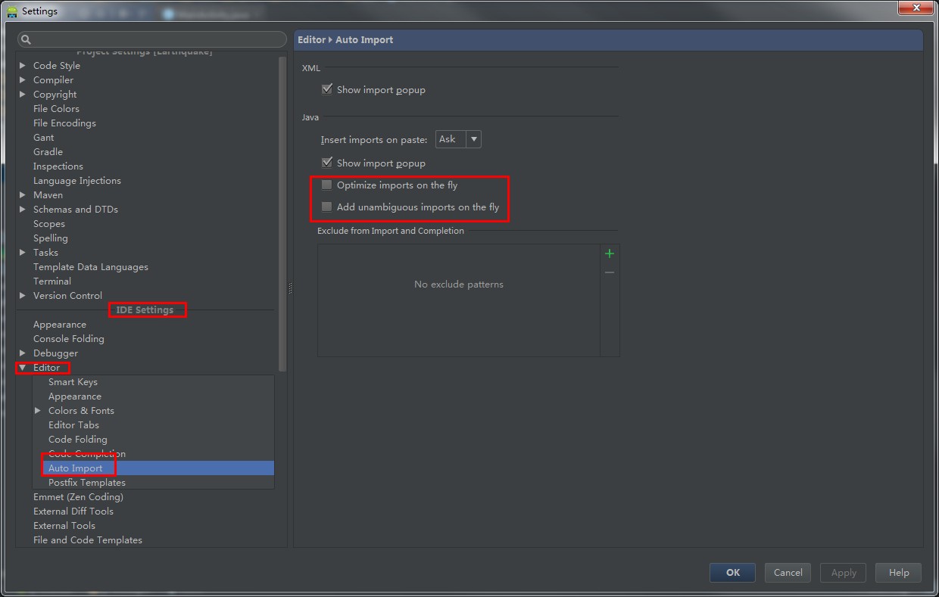
Task: Select Auto Import item
Action: (x=76, y=468)
